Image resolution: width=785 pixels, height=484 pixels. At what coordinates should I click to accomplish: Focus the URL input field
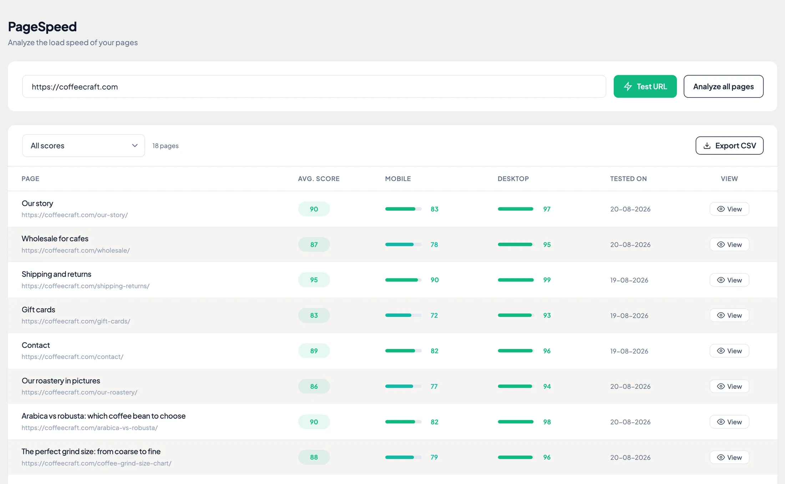click(x=314, y=86)
